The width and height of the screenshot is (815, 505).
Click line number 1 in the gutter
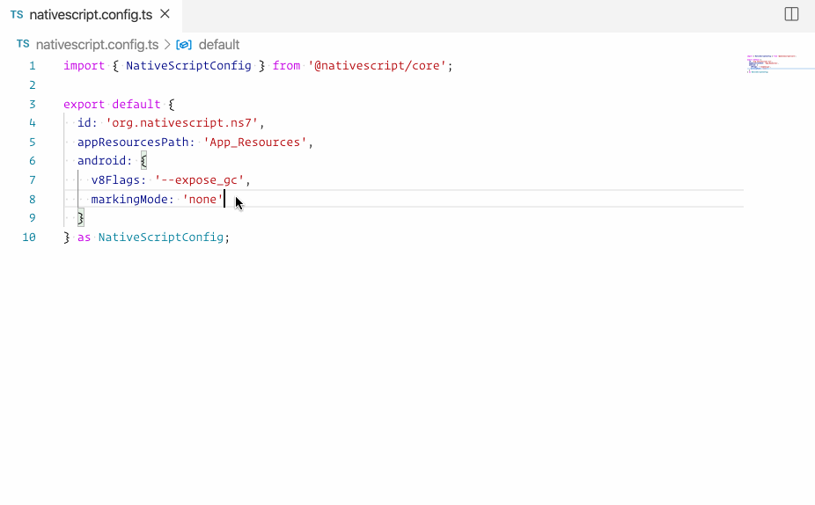[33, 66]
